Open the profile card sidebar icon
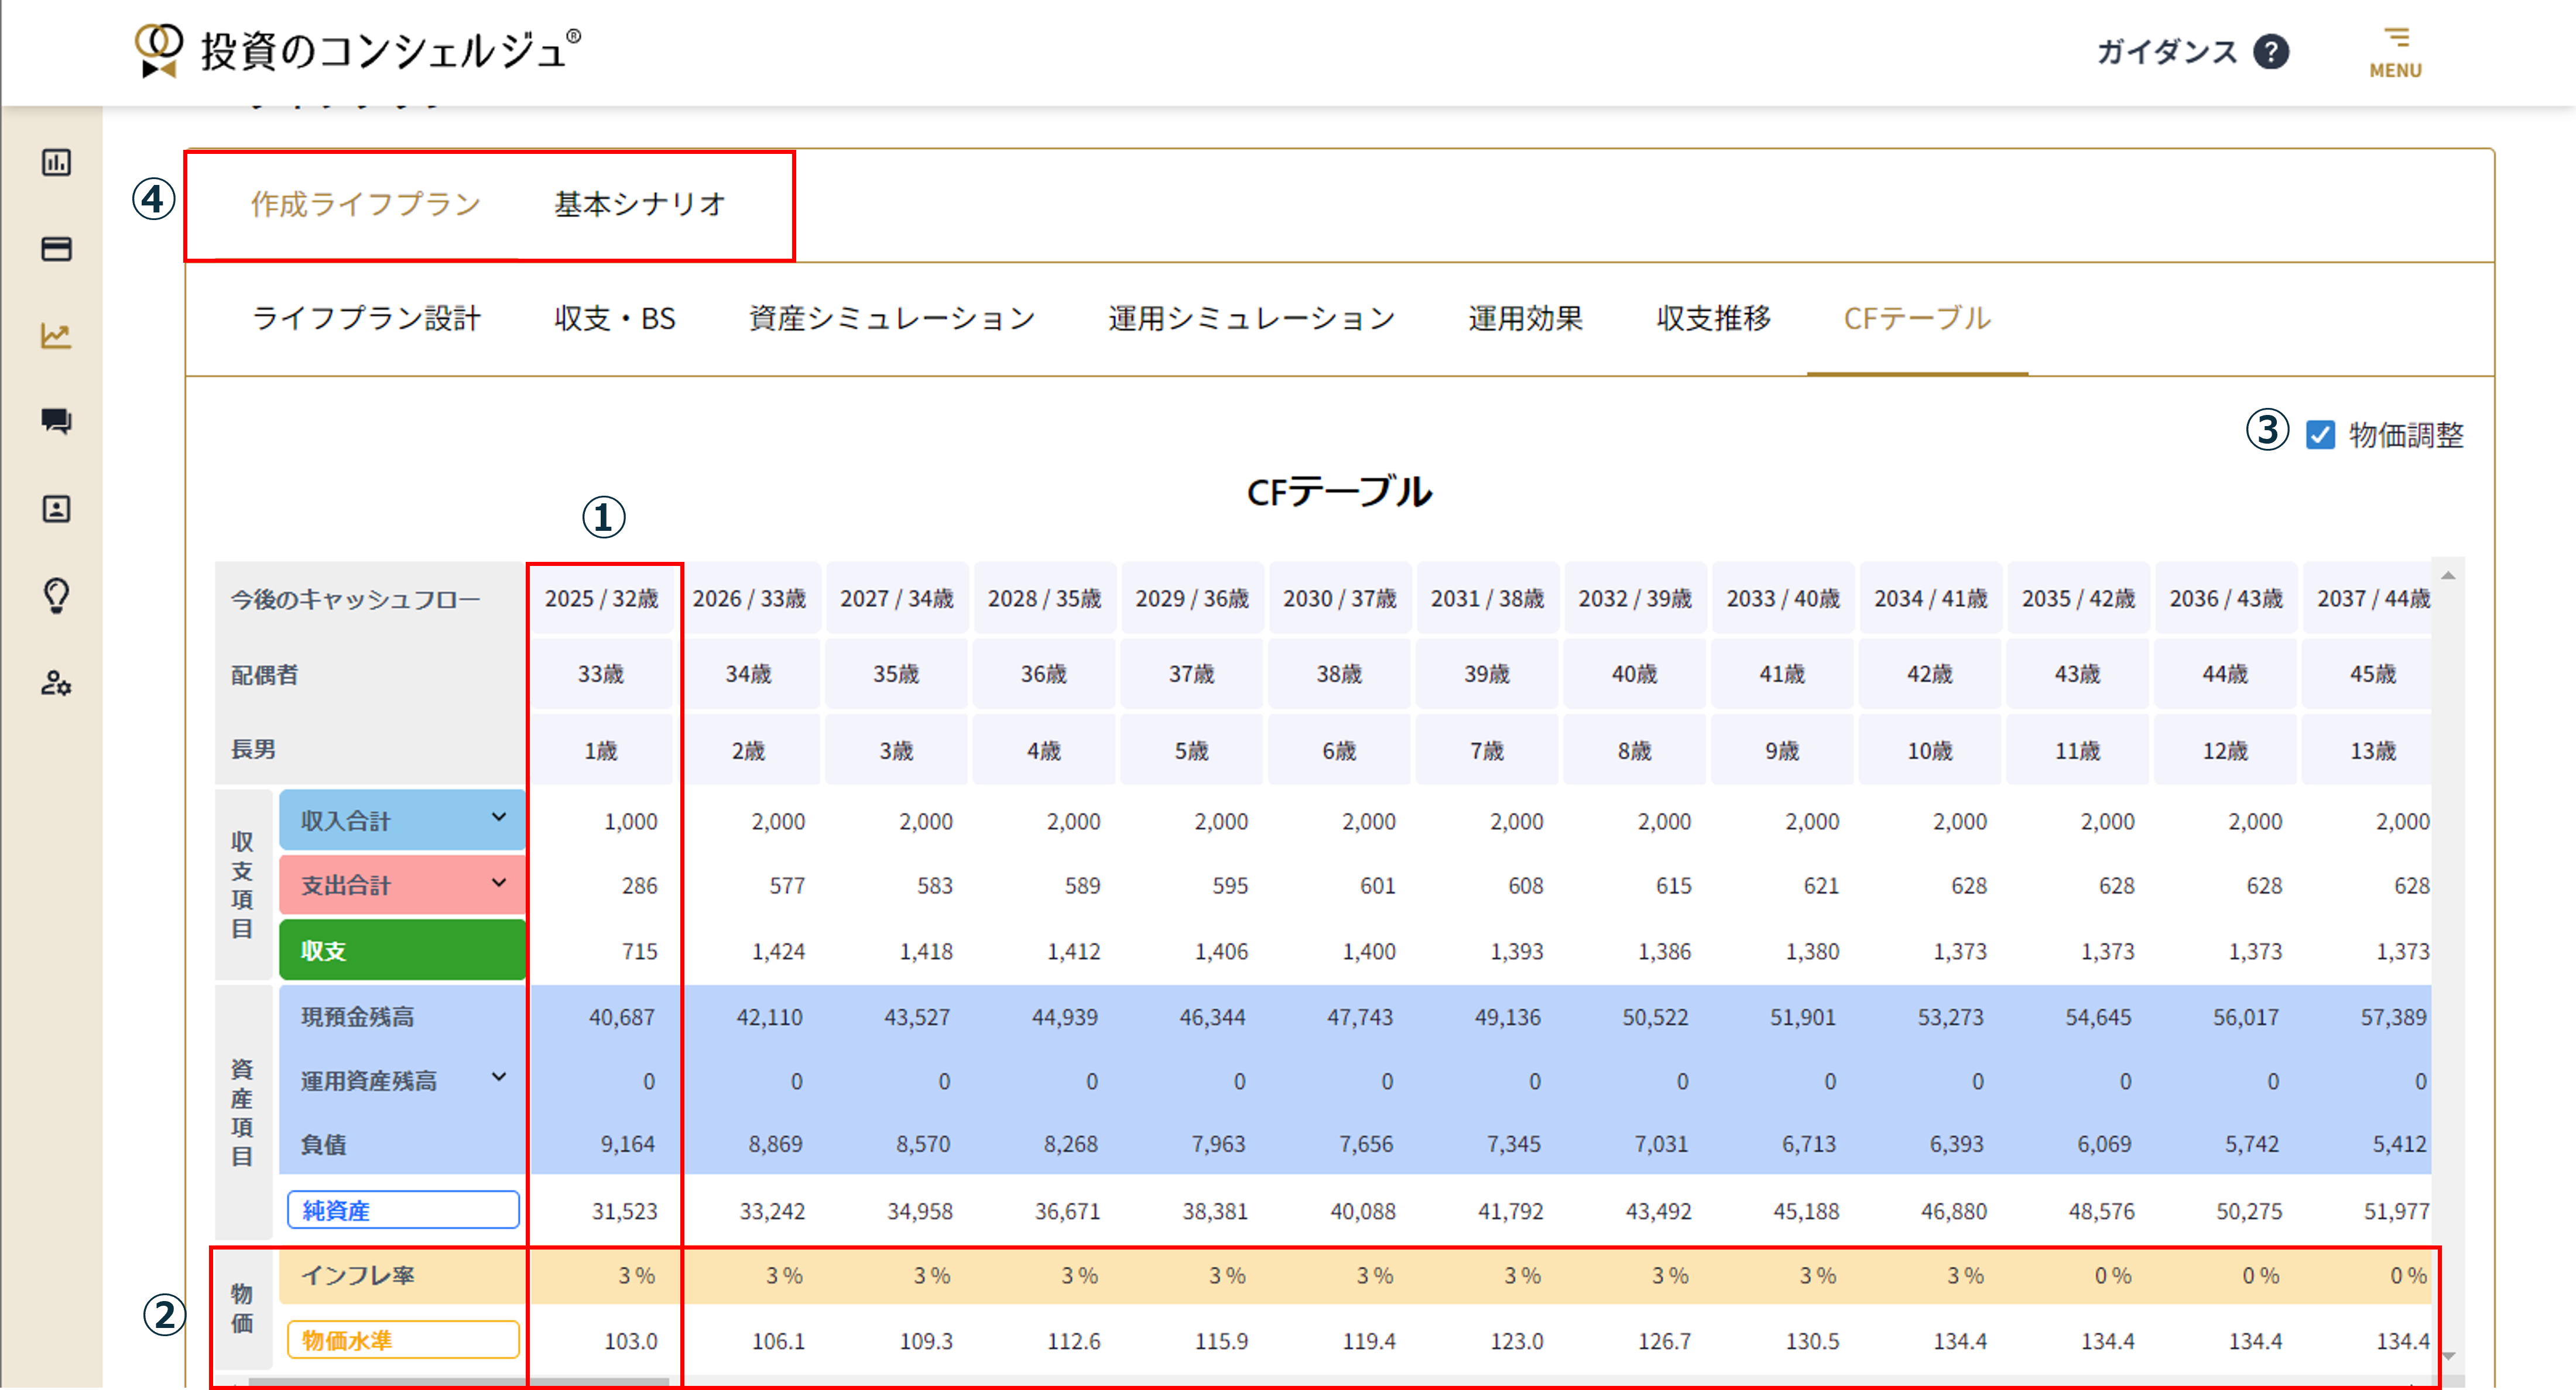Image resolution: width=2576 pixels, height=1390 pixels. coord(56,509)
